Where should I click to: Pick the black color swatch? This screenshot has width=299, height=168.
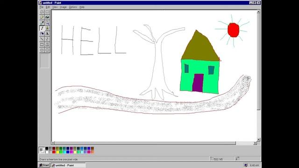point(47,148)
